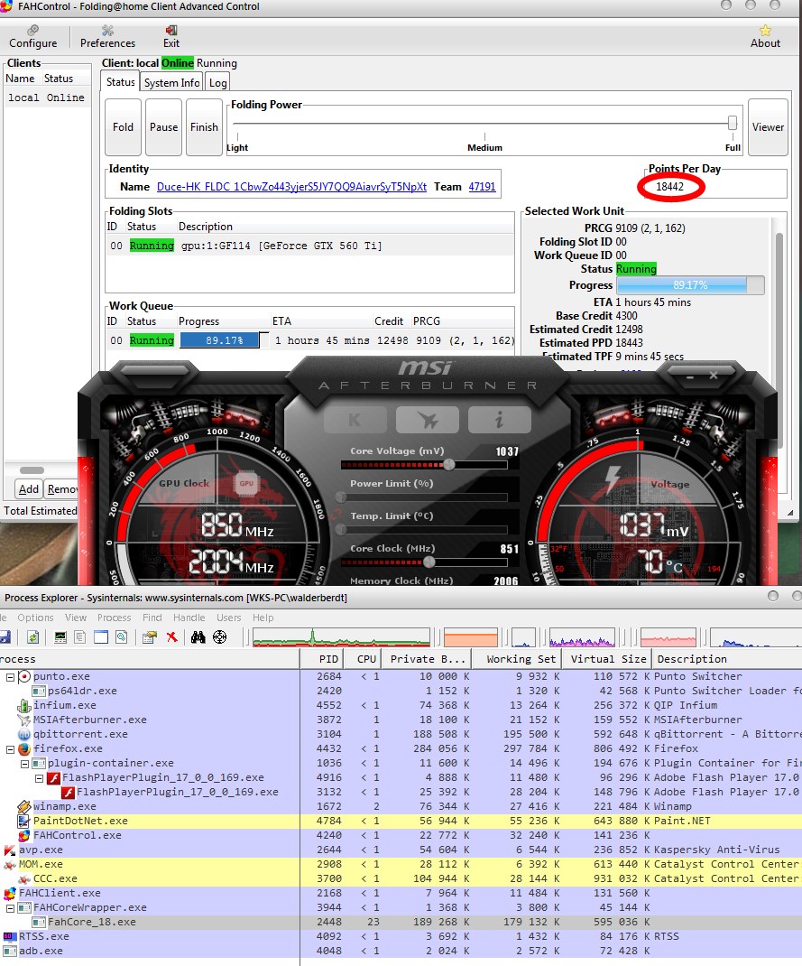Select the FahCore_18.exe process row
802x966 pixels.
pyautogui.click(x=401, y=923)
